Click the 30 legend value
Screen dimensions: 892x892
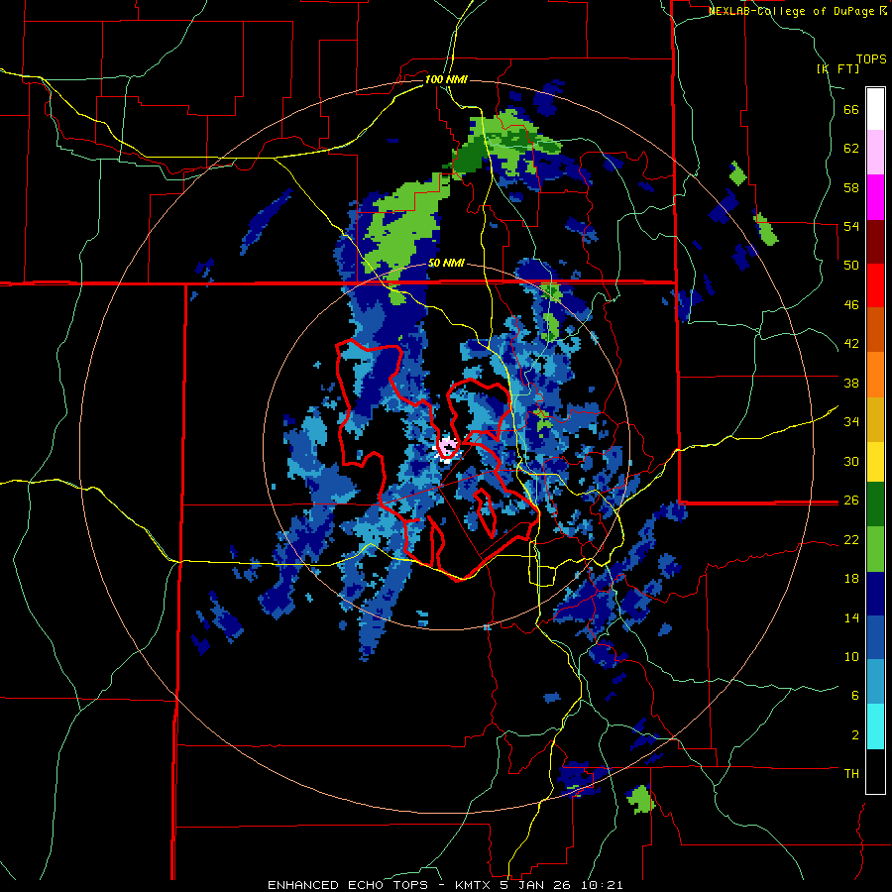click(851, 461)
